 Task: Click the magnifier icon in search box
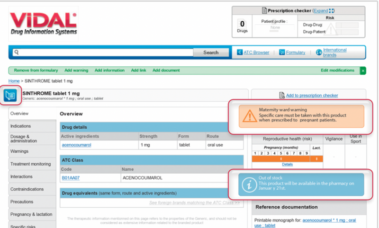(x=17, y=52)
